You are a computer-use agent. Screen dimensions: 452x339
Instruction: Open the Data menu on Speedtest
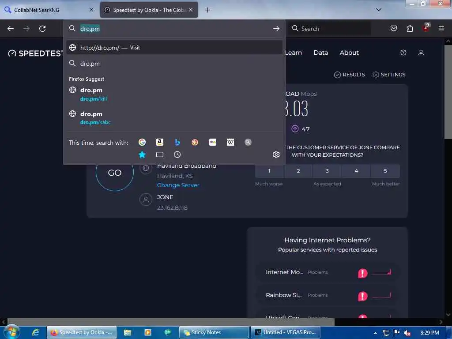coord(321,53)
